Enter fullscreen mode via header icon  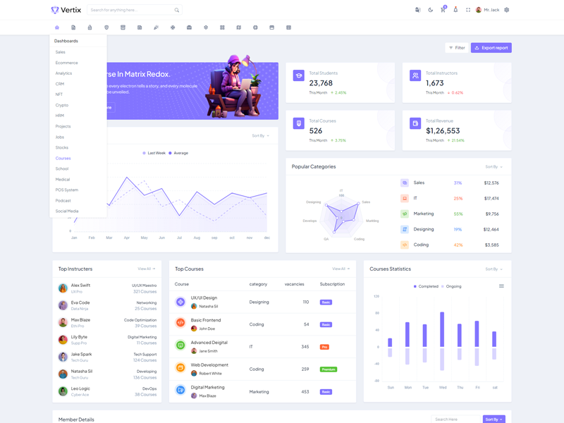[468, 10]
